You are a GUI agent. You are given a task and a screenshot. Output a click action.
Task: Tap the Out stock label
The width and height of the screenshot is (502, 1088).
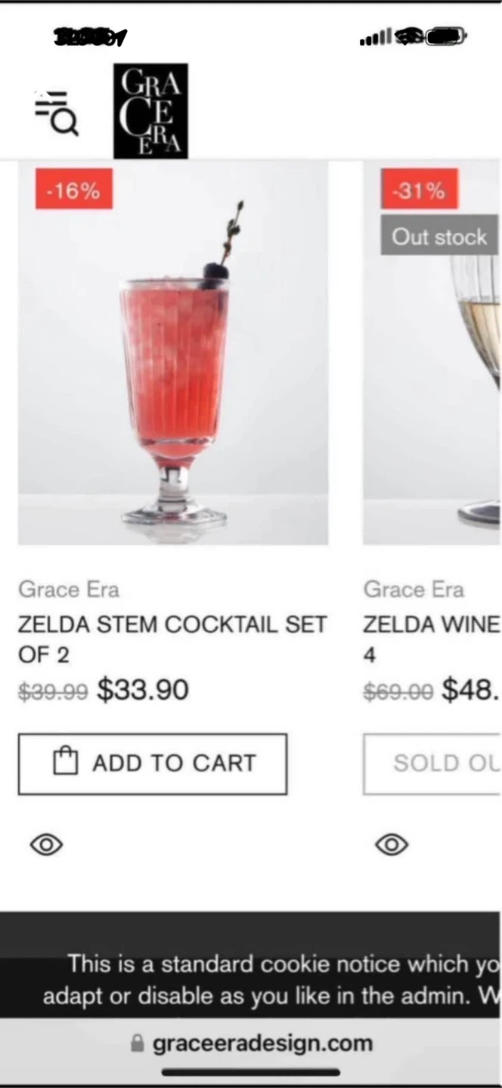click(x=438, y=237)
